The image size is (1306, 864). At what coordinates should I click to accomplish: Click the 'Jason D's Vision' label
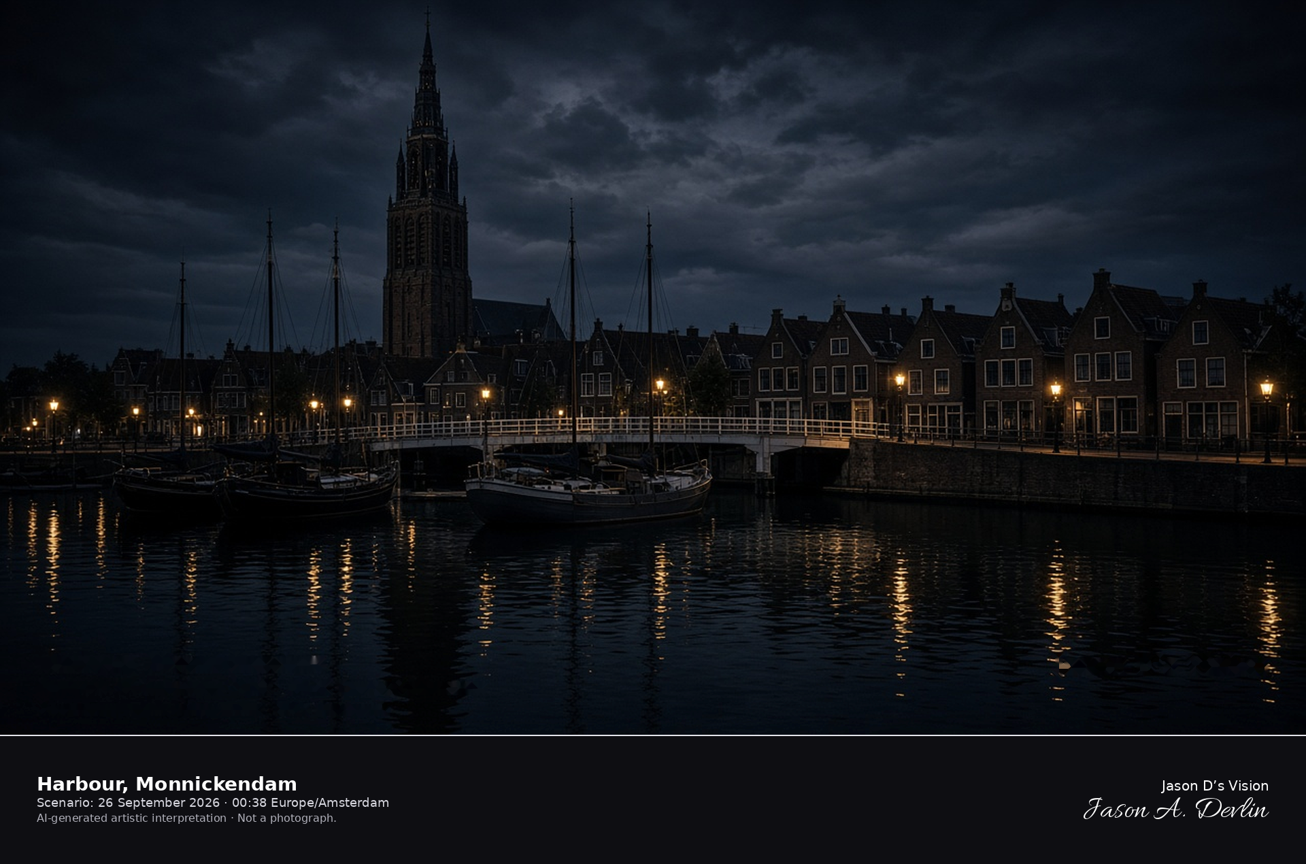point(1215,786)
